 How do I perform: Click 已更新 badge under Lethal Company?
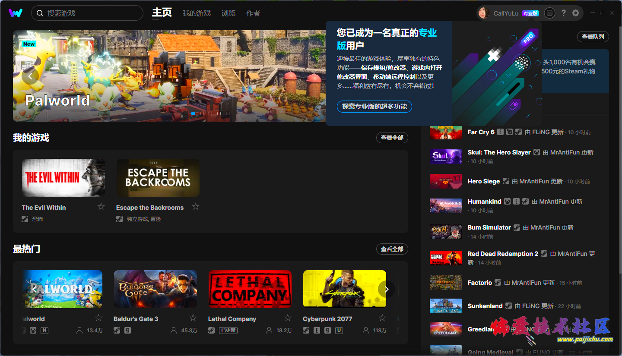tap(228, 331)
